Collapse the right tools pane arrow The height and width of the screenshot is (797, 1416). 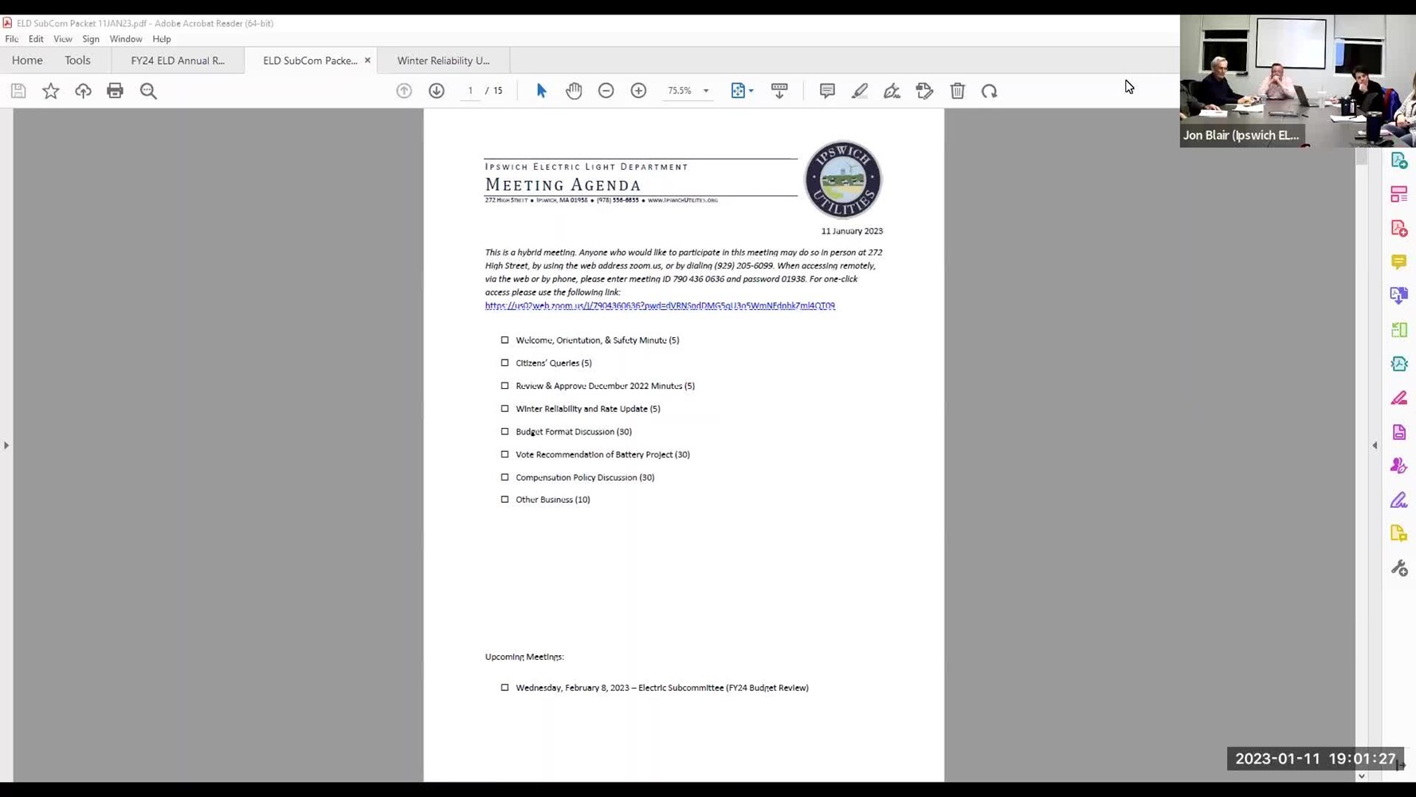[1375, 446]
